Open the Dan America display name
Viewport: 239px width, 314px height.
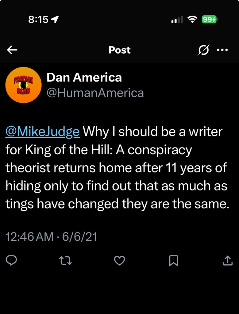tap(84, 77)
